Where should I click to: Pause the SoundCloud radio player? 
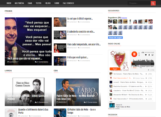134,54
